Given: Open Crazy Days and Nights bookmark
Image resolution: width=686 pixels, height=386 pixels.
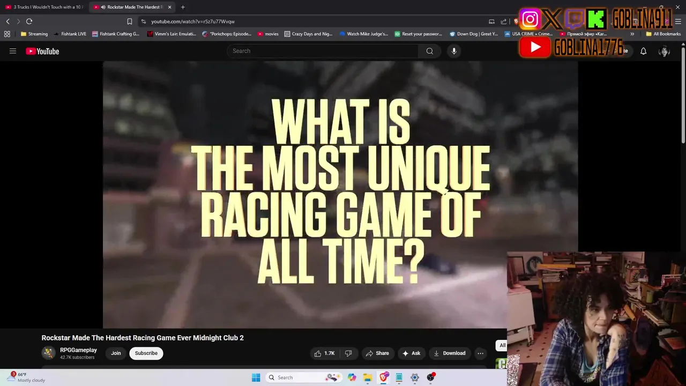Looking at the screenshot, I should pos(309,34).
